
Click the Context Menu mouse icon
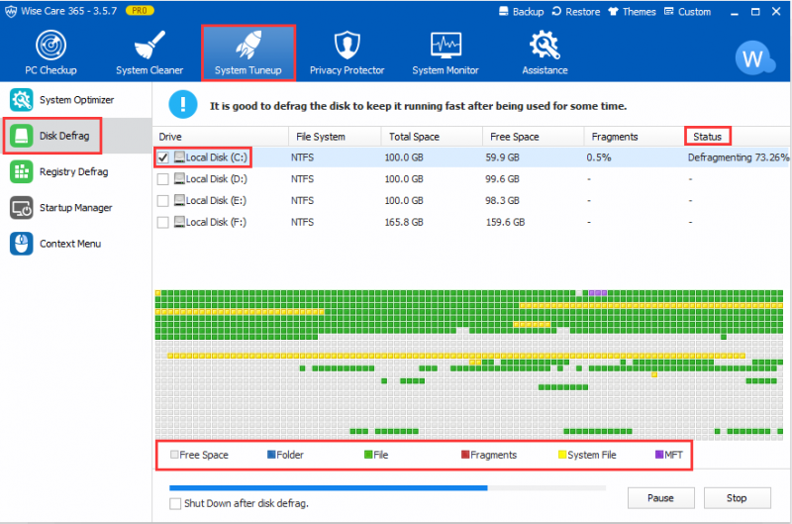click(21, 244)
